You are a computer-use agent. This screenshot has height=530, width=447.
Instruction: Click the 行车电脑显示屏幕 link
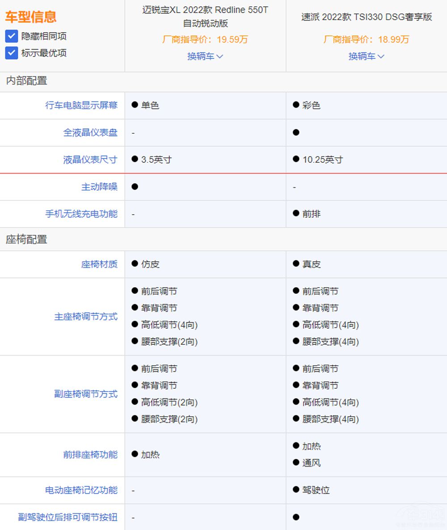coord(81,106)
